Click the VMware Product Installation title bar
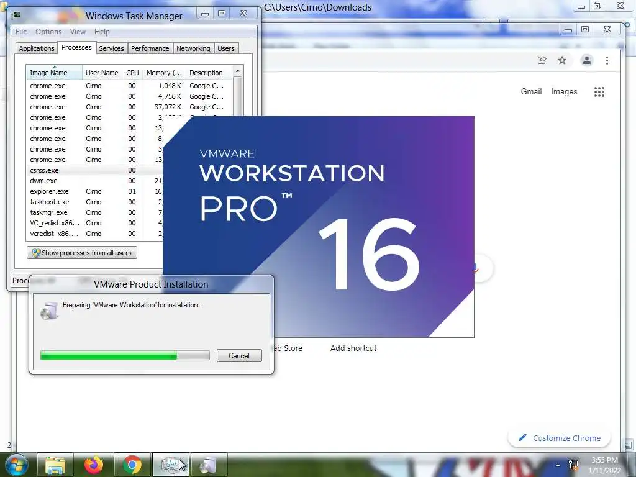Image resolution: width=636 pixels, height=477 pixels. [151, 284]
